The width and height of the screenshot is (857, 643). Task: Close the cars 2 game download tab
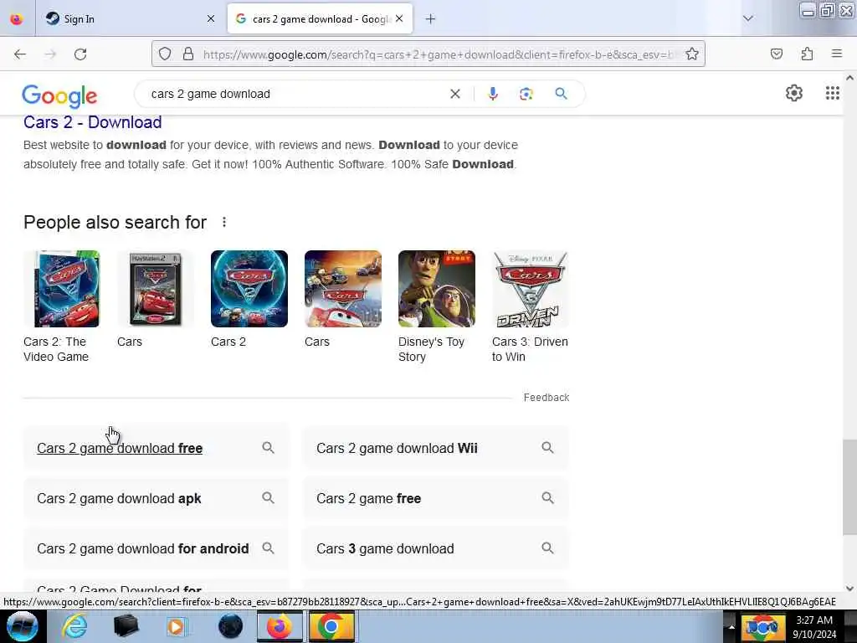[399, 18]
